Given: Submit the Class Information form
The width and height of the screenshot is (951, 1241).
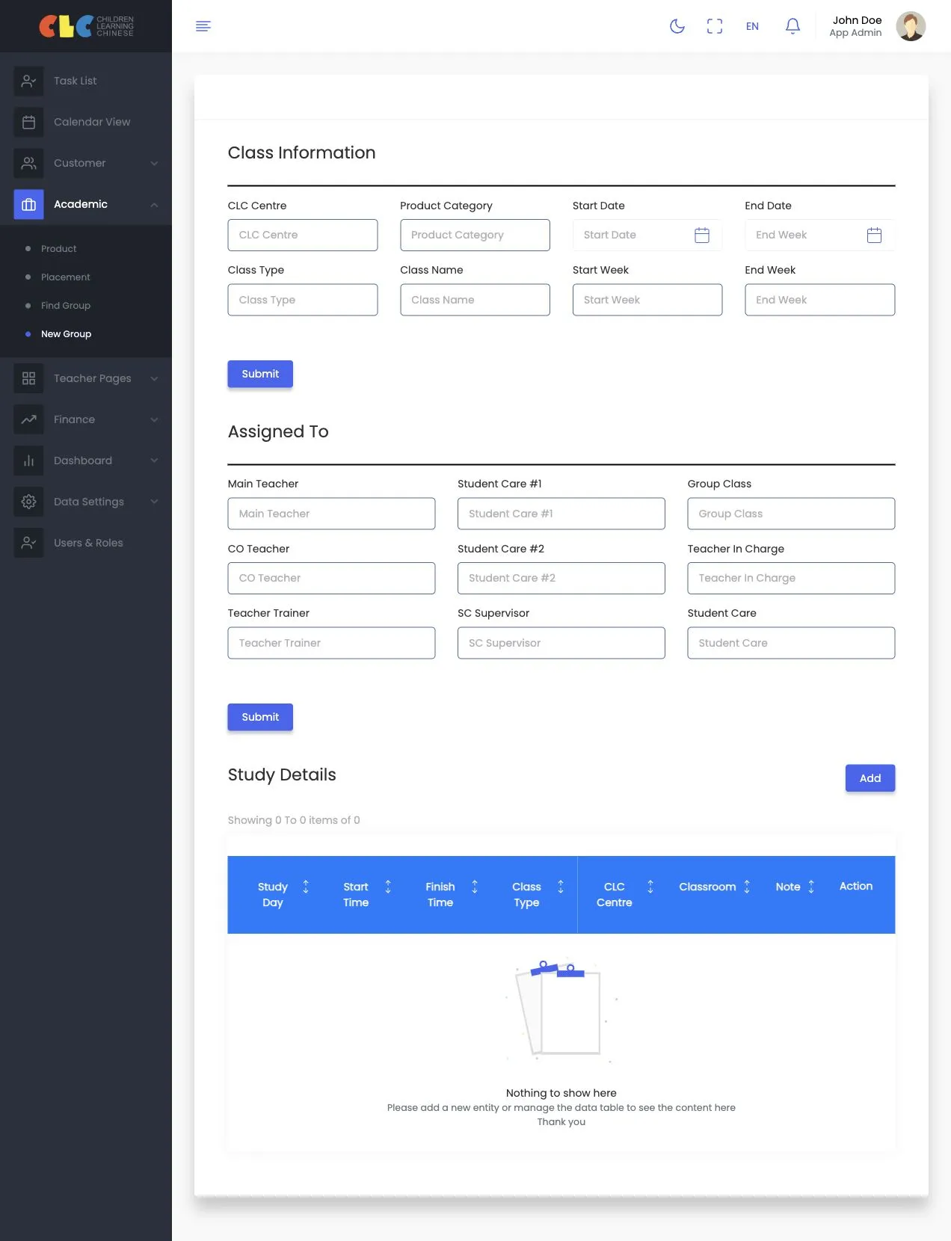Looking at the screenshot, I should (x=260, y=374).
